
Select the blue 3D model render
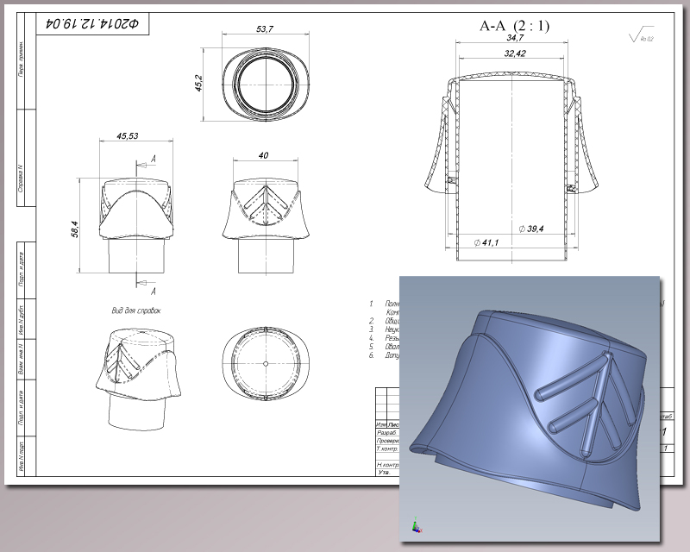pos(530,409)
